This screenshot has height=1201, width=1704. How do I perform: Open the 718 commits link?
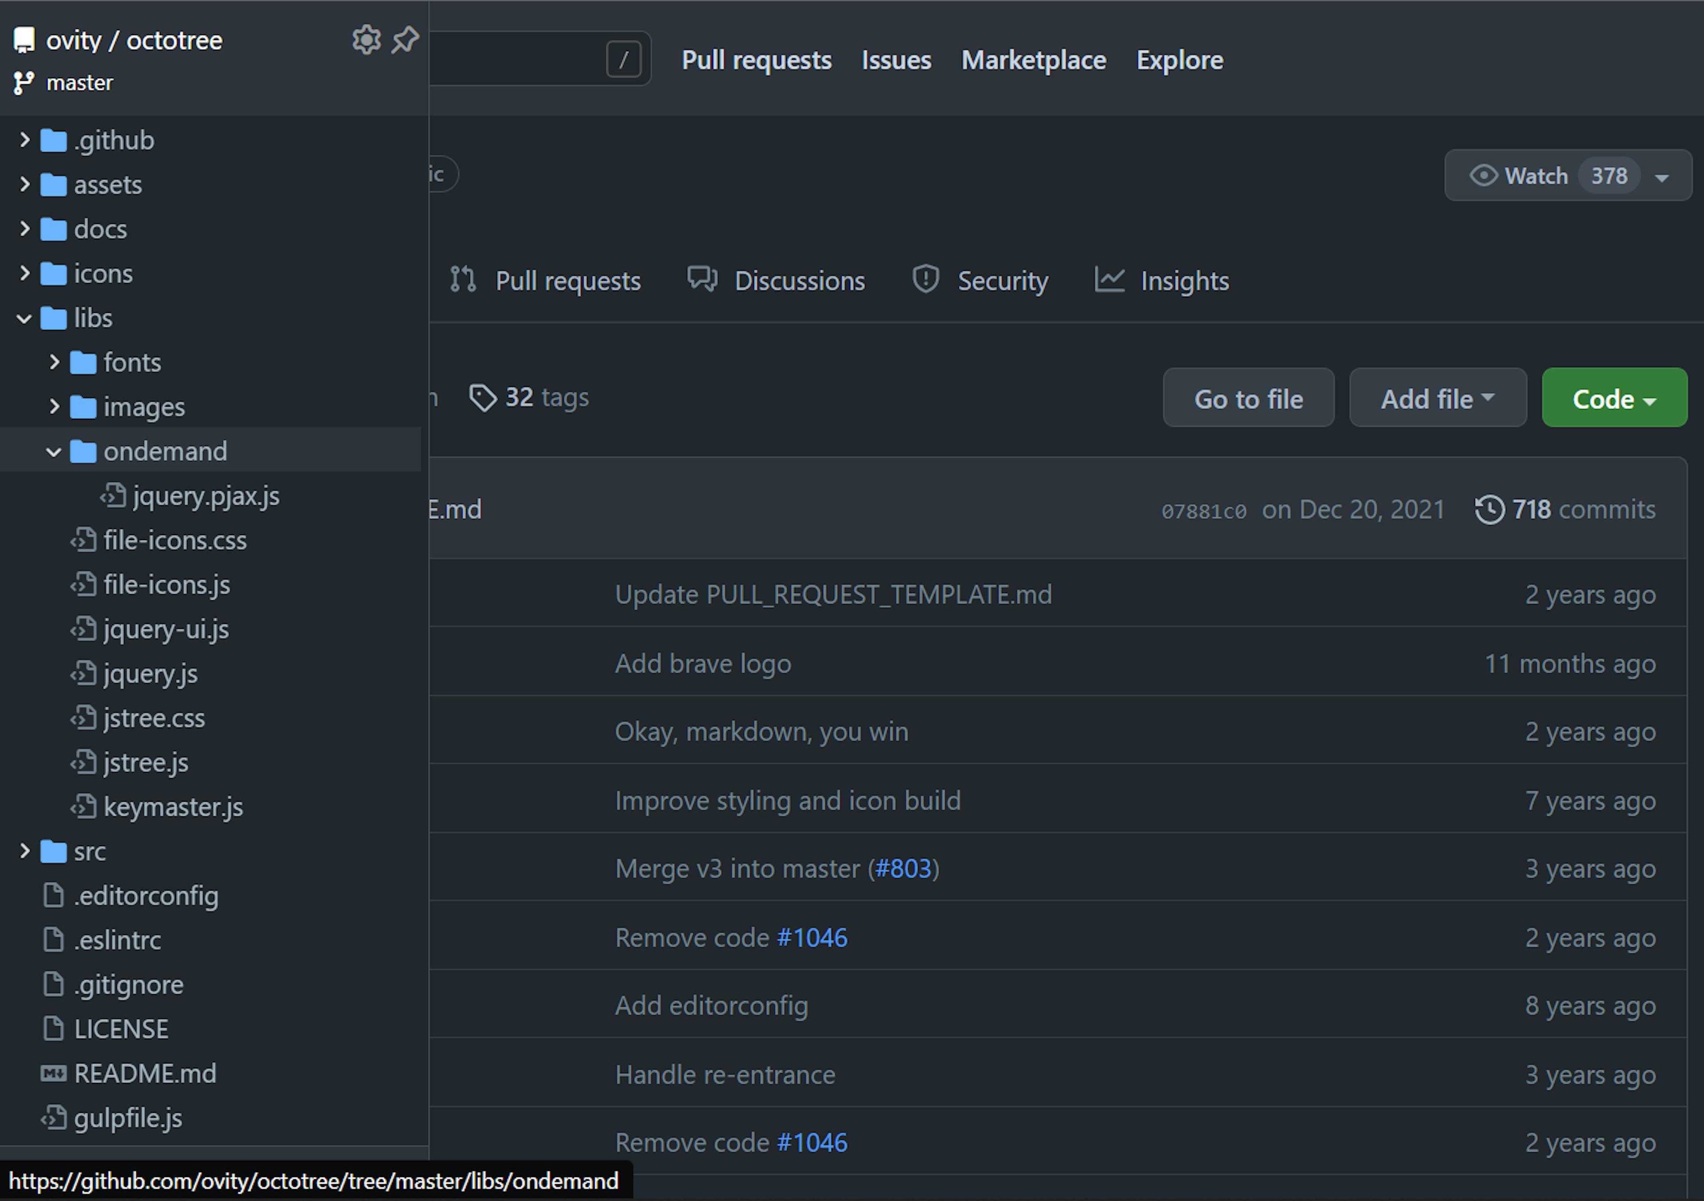coord(1565,510)
